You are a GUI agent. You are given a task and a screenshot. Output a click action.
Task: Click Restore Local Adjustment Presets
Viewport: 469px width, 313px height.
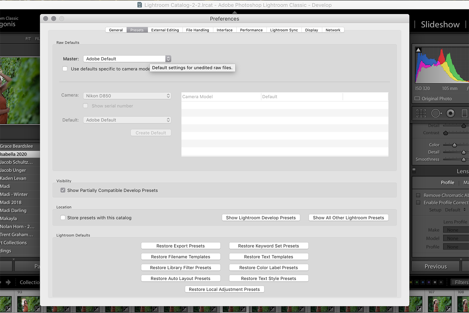225,289
